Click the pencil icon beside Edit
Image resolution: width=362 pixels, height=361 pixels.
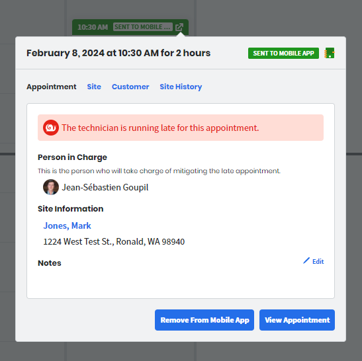(306, 261)
